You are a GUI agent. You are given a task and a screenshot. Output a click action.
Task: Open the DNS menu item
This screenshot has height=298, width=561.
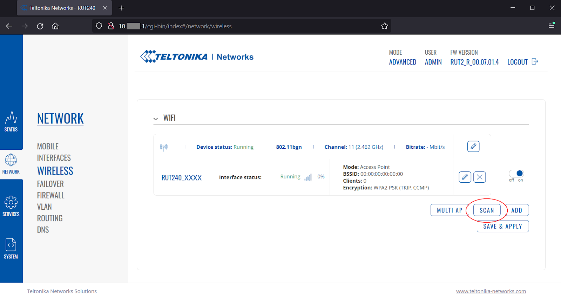[43, 230]
